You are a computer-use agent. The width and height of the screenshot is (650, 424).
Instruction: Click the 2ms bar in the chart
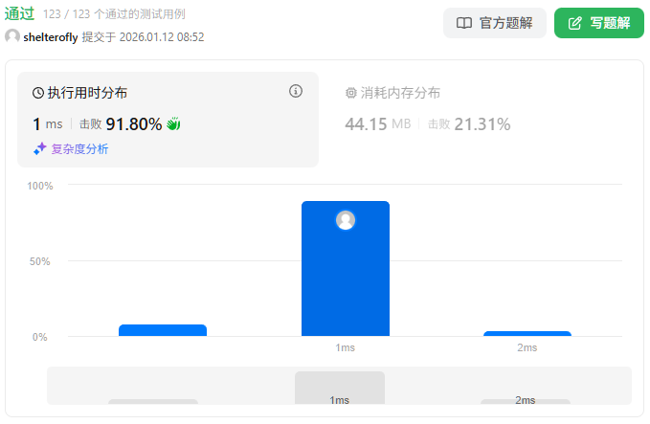(527, 333)
